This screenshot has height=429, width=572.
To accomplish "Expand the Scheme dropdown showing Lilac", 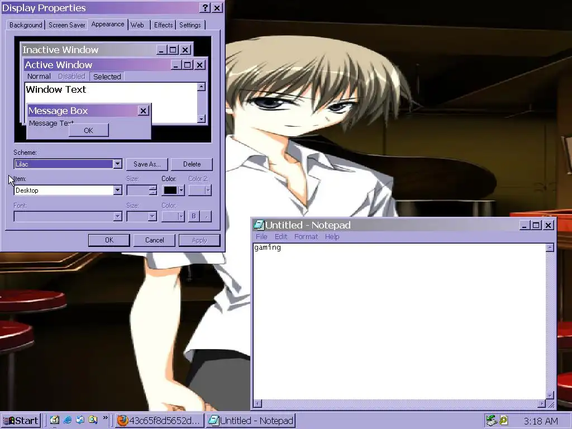I will [x=117, y=164].
